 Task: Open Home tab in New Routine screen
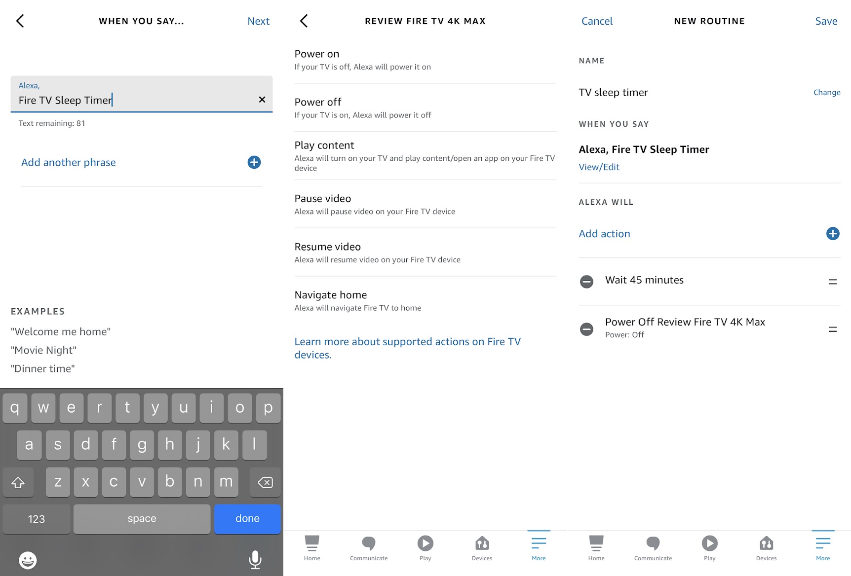pos(596,548)
